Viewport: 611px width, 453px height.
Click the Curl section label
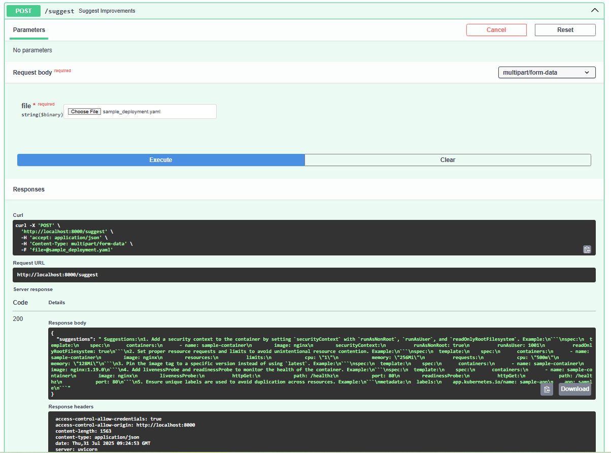pyautogui.click(x=18, y=215)
